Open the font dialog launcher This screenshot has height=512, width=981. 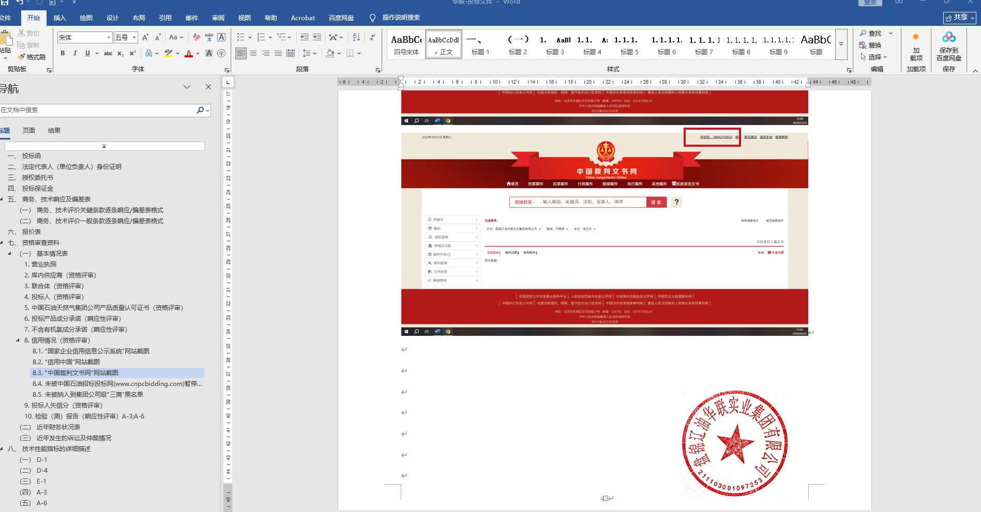227,70
